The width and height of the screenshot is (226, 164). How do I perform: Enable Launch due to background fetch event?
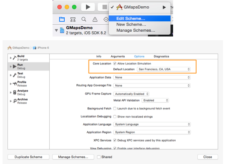pos(115,109)
